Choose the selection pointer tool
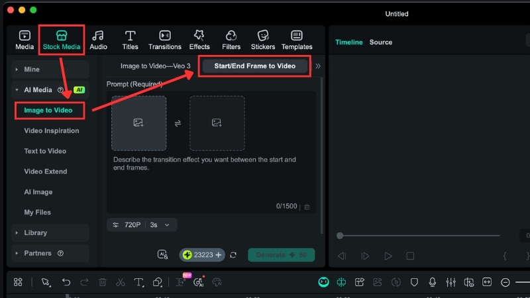The image size is (530, 298). coord(46,282)
